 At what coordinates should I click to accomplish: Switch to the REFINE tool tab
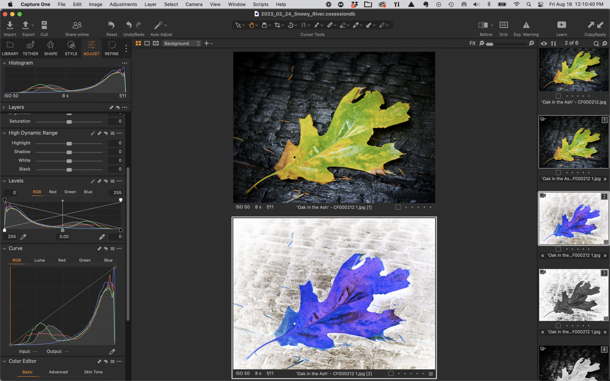click(112, 48)
